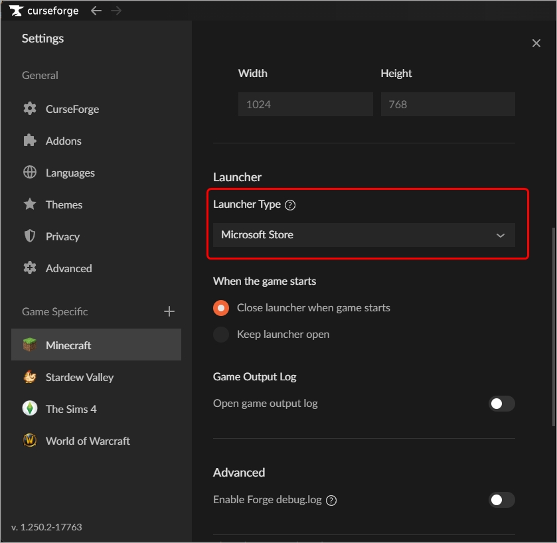557x543 pixels.
Task: Select World of Warcraft game settings
Action: tap(96, 441)
